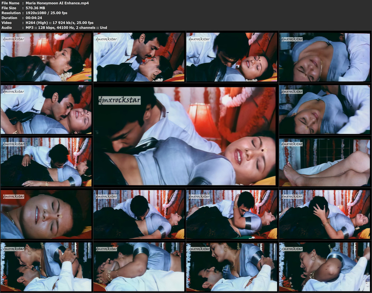Click the "File Size" label
372x293 pixels.
[x=9, y=8]
